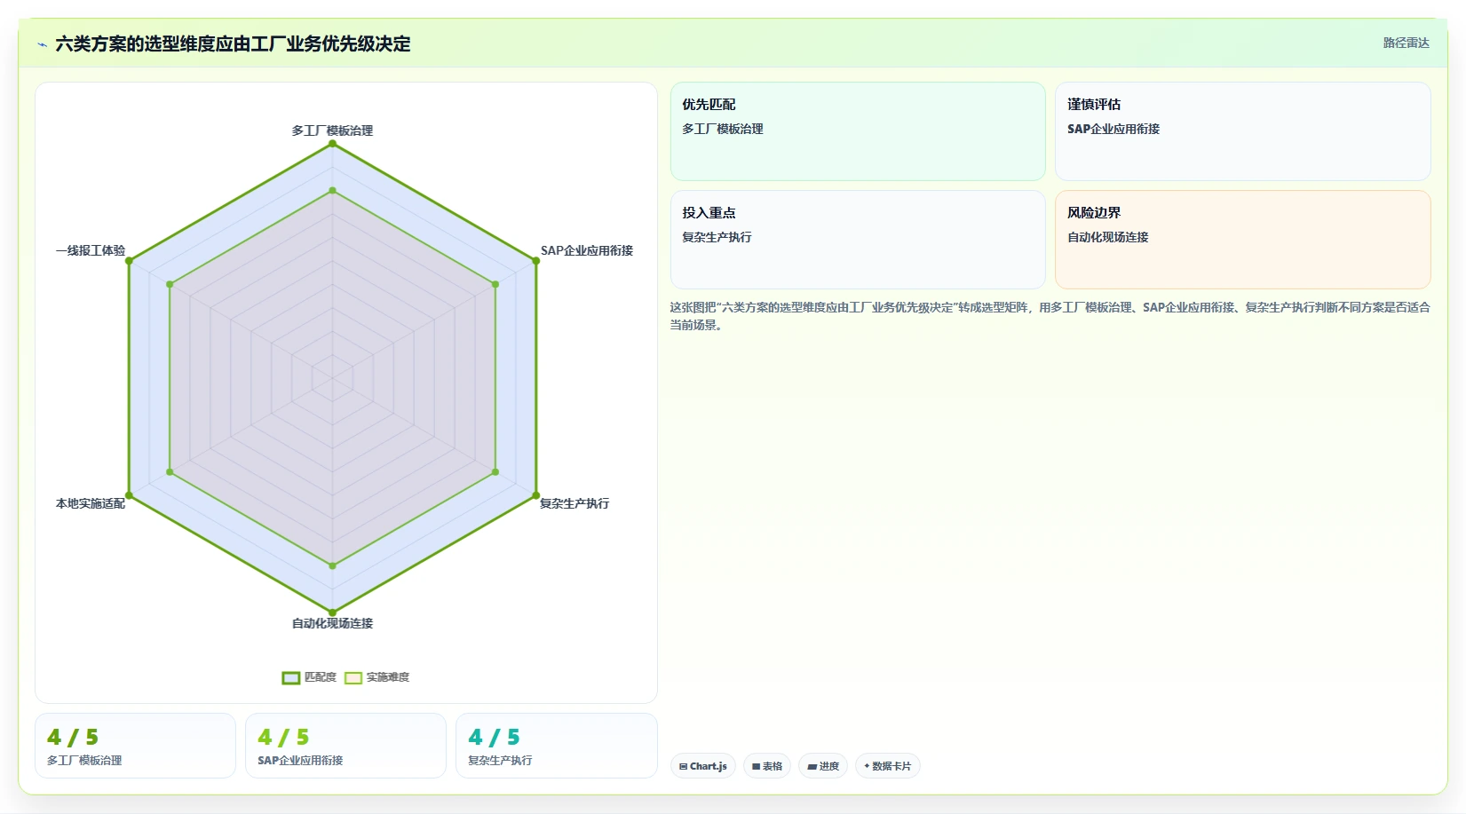Image resolution: width=1466 pixels, height=814 pixels.
Task: Click the radar axis label SAP企业应用衔接
Action: [x=587, y=250]
